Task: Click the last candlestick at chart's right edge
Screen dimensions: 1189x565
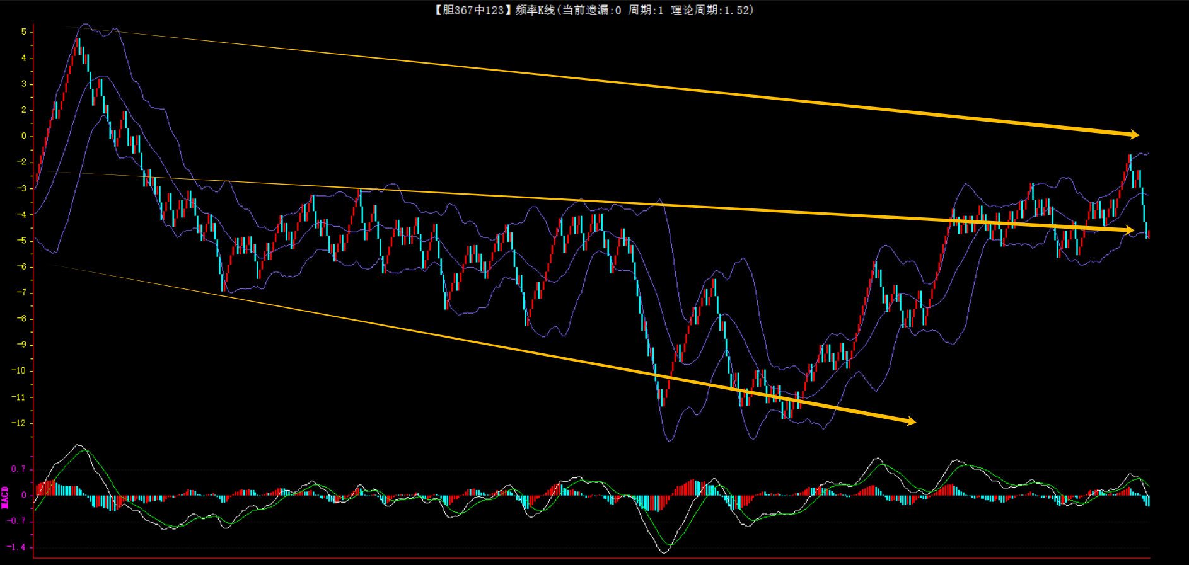Action: tap(1148, 234)
